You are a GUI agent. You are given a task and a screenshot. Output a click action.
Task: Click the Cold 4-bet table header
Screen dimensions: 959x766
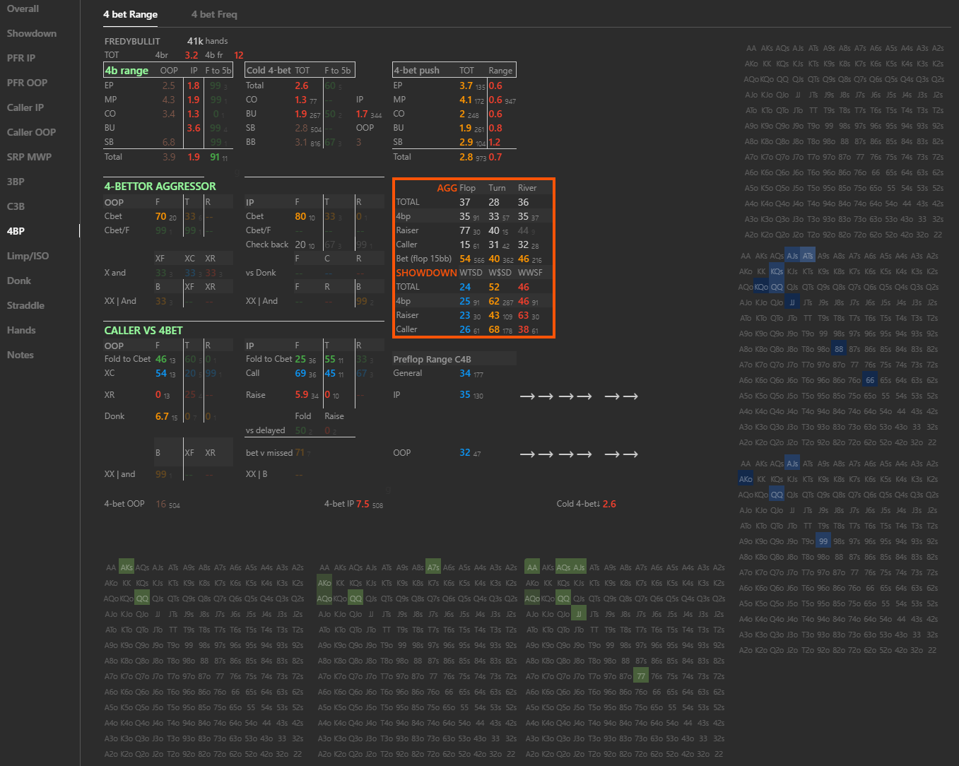(x=268, y=70)
